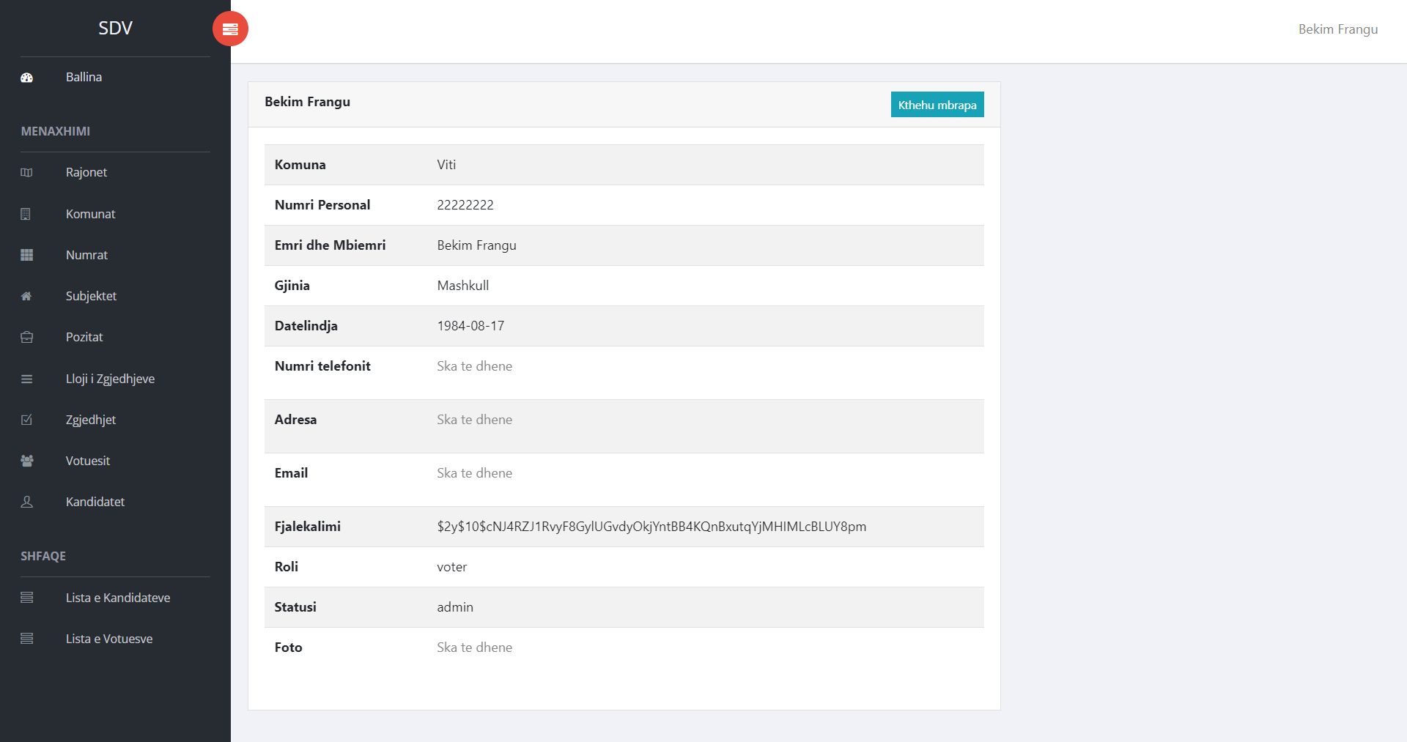
Task: Select the Pozitat briefcase icon
Action: [x=26, y=337]
